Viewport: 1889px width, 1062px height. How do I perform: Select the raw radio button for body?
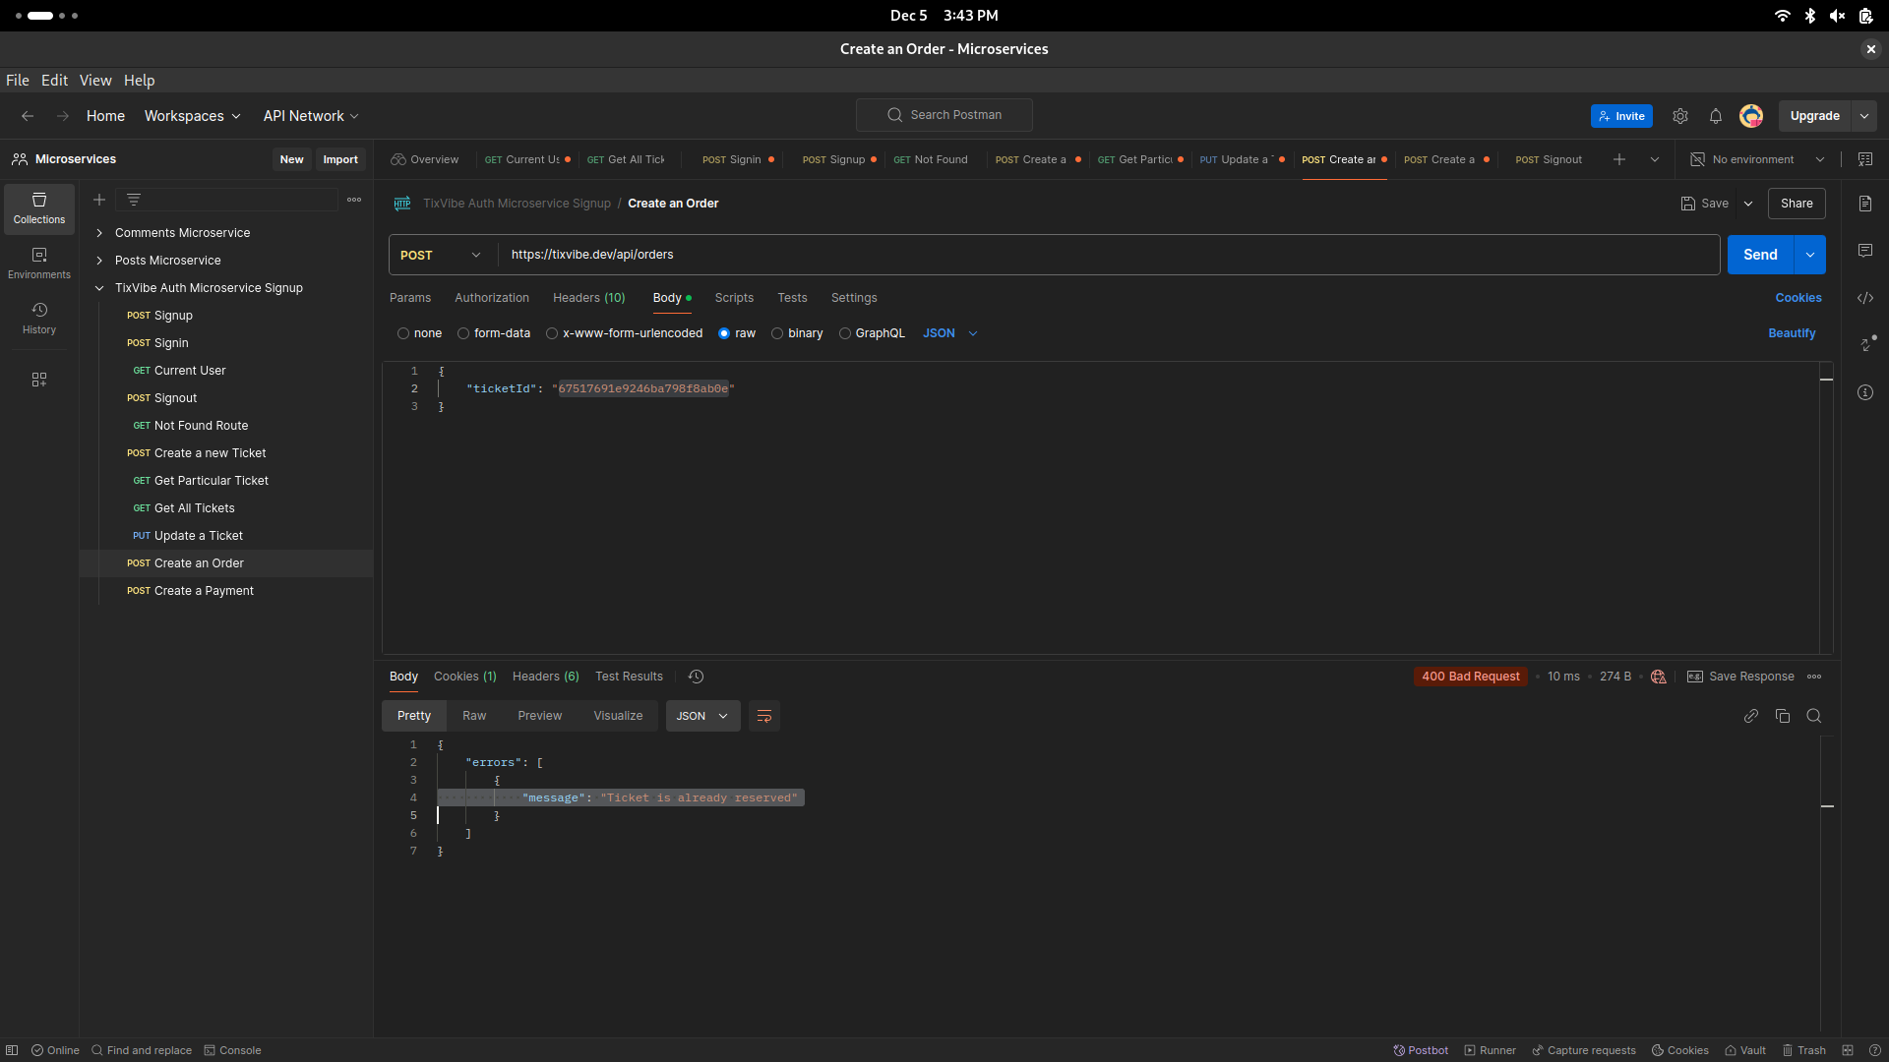point(723,333)
